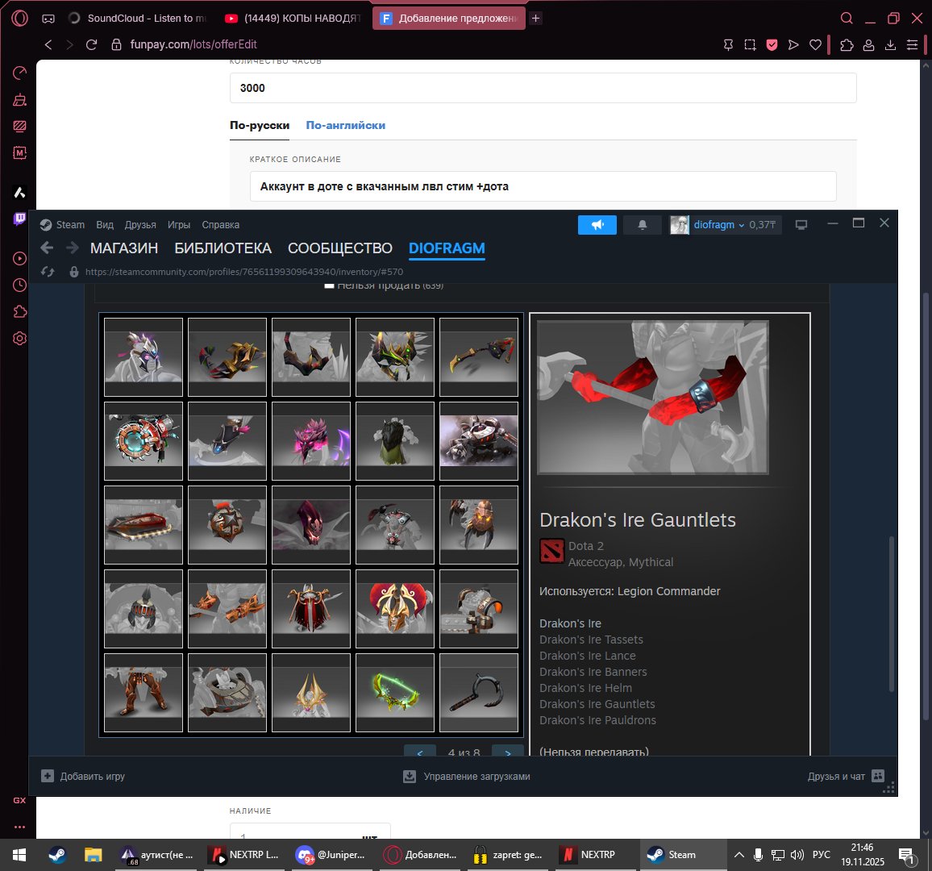The height and width of the screenshot is (871, 932).
Task: Add funpay page to favorites via heart icon
Action: [x=815, y=44]
